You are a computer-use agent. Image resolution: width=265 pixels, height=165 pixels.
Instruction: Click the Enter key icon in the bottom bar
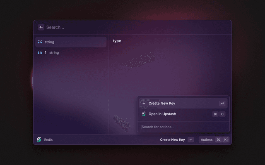pos(190,140)
